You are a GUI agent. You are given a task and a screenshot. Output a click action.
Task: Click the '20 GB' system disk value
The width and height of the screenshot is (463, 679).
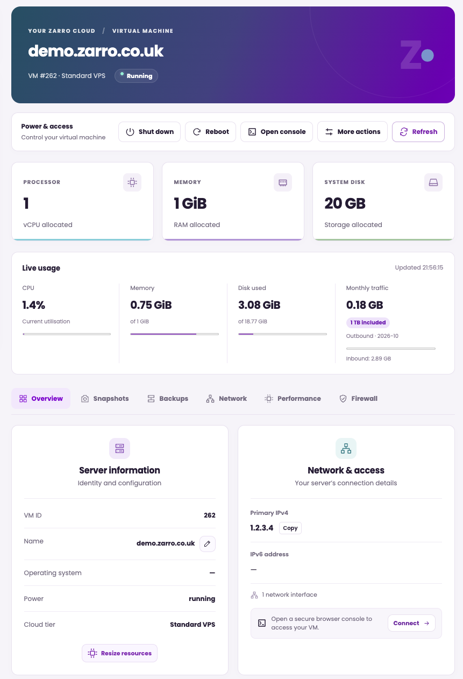(x=345, y=203)
